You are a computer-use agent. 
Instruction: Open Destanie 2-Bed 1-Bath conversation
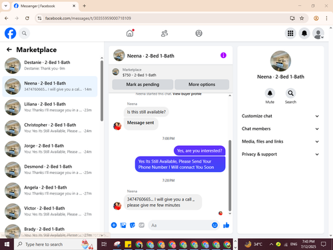tap(50, 65)
